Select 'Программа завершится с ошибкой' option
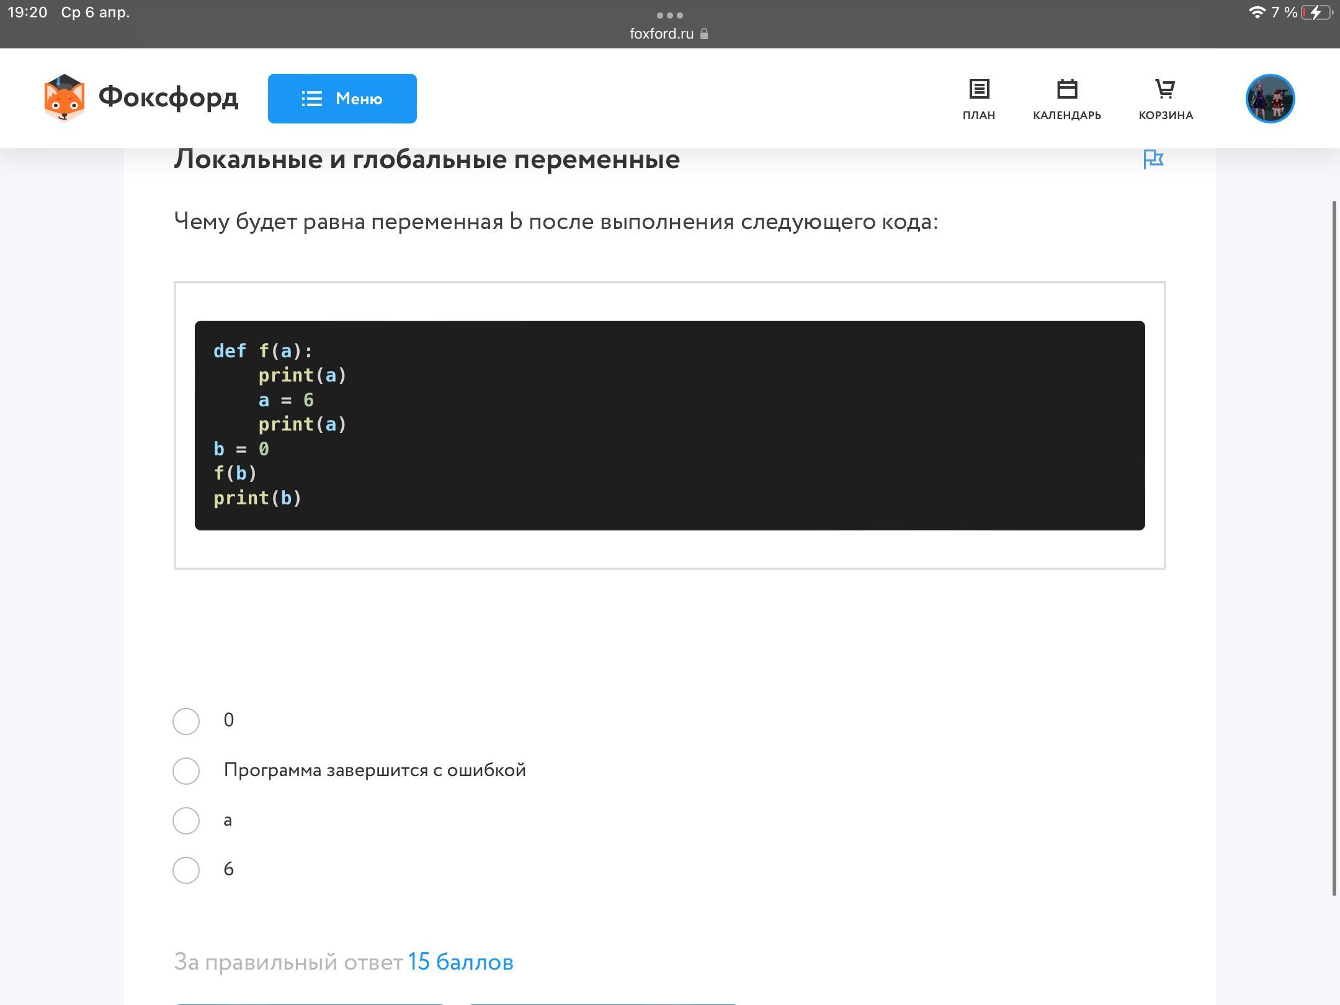1340x1005 pixels. [186, 770]
